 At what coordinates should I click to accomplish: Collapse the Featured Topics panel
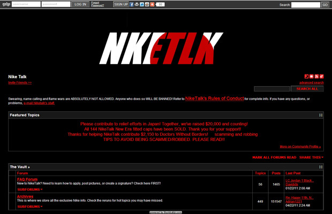point(321,115)
